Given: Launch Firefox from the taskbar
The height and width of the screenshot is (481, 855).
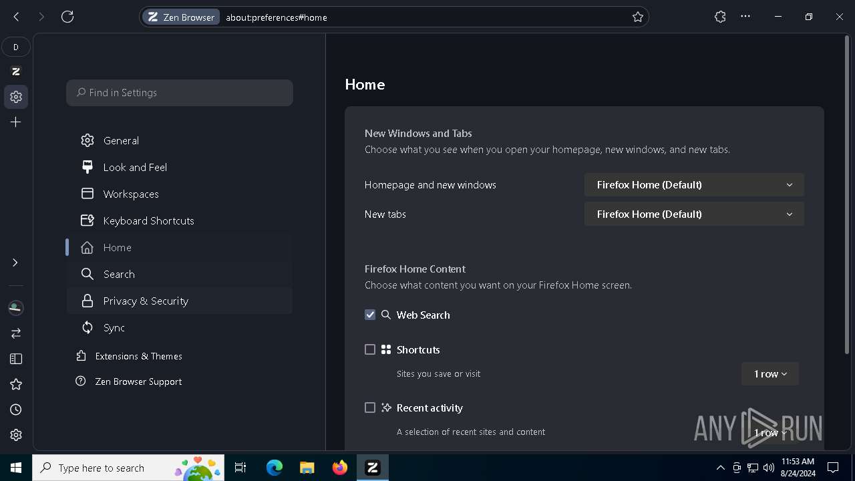Looking at the screenshot, I should point(340,468).
